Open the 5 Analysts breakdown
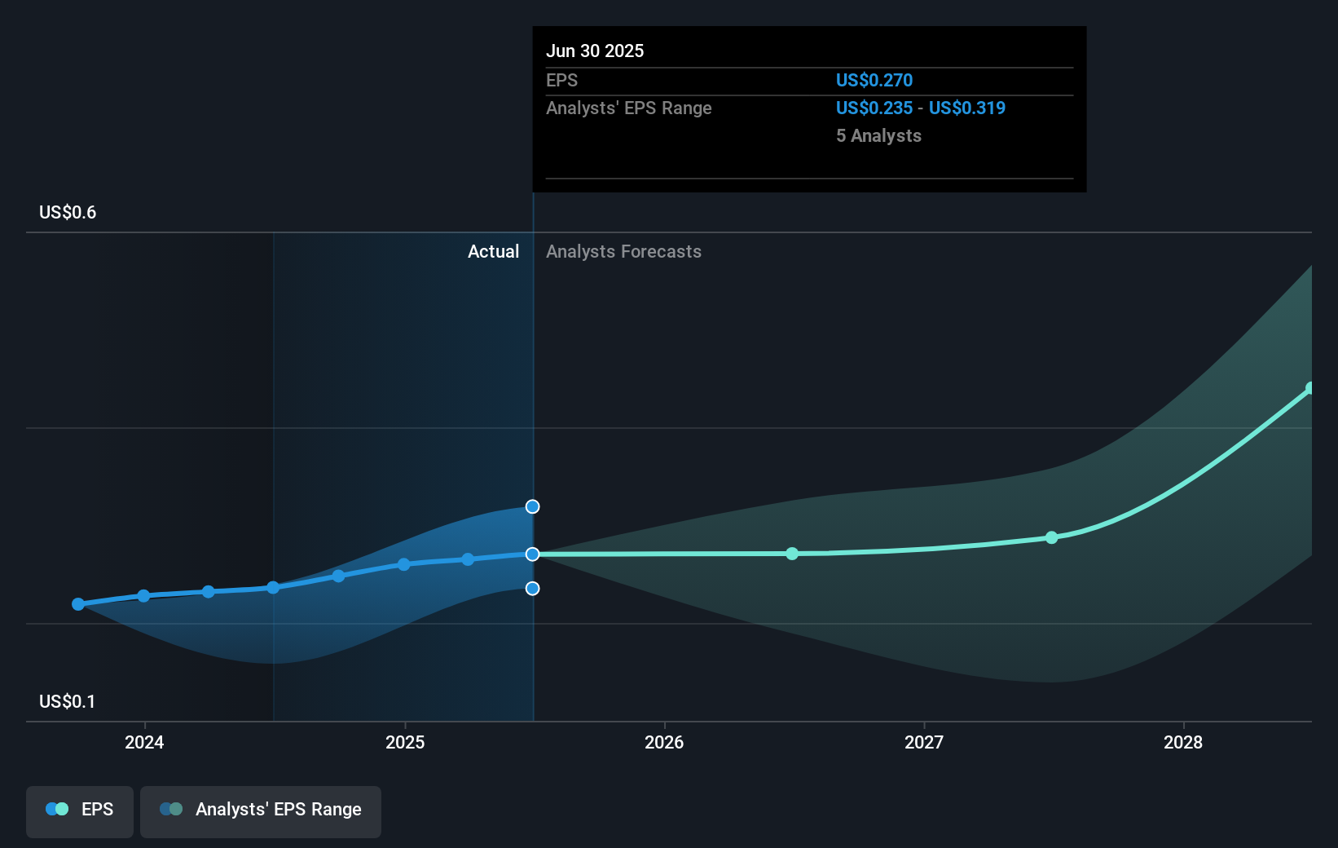 (x=878, y=136)
